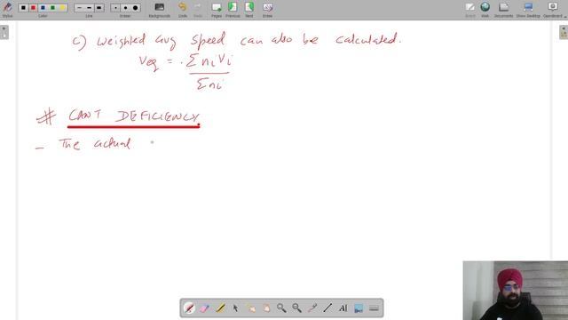This screenshot has height=320, width=568.
Task: Click Show Desktop
Action: [x=528, y=10]
